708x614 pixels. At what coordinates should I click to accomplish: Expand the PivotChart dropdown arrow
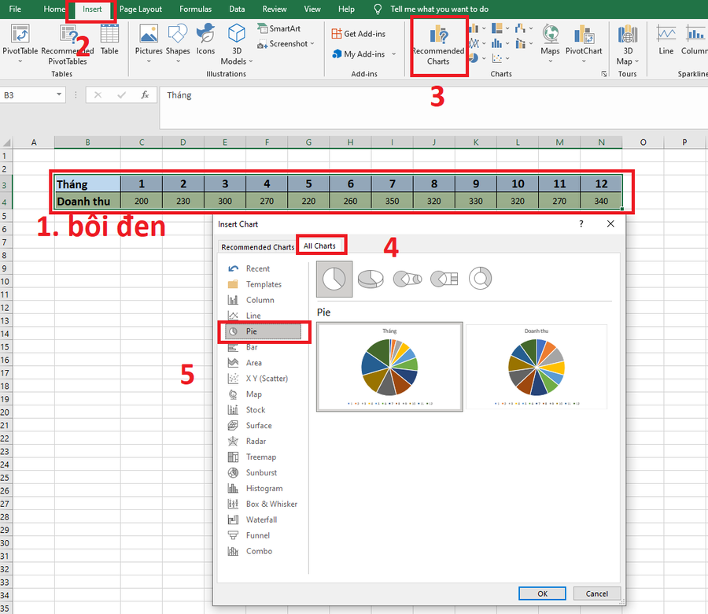click(x=584, y=61)
